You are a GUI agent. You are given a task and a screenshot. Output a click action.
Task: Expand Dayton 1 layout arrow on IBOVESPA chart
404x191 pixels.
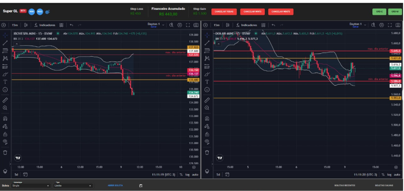[x=163, y=25]
